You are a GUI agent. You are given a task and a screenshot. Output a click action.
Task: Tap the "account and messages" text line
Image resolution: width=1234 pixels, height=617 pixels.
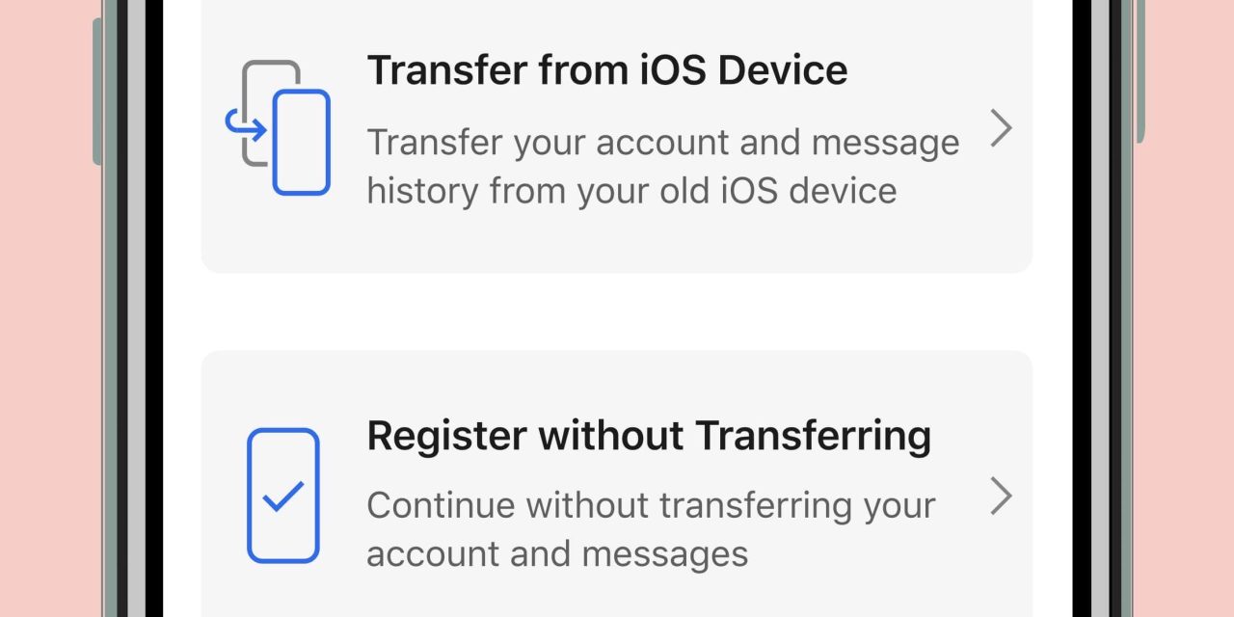coord(557,554)
